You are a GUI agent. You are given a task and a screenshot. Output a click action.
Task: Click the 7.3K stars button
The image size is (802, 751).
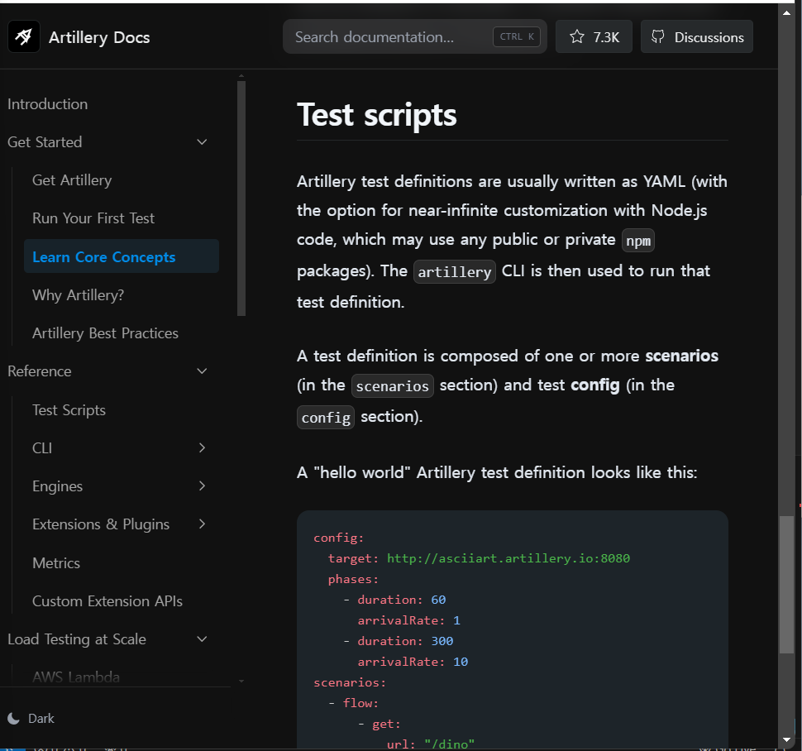tap(594, 37)
